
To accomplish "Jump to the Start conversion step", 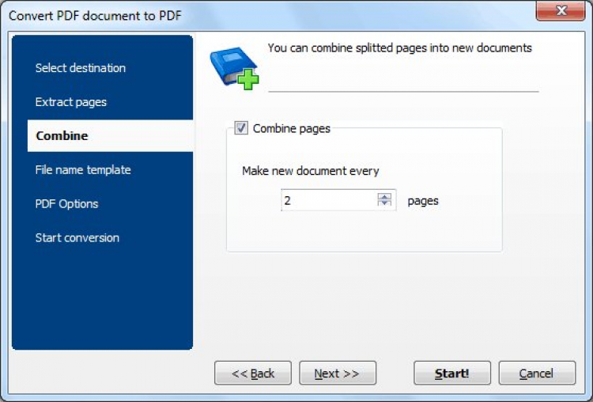I will coord(77,238).
